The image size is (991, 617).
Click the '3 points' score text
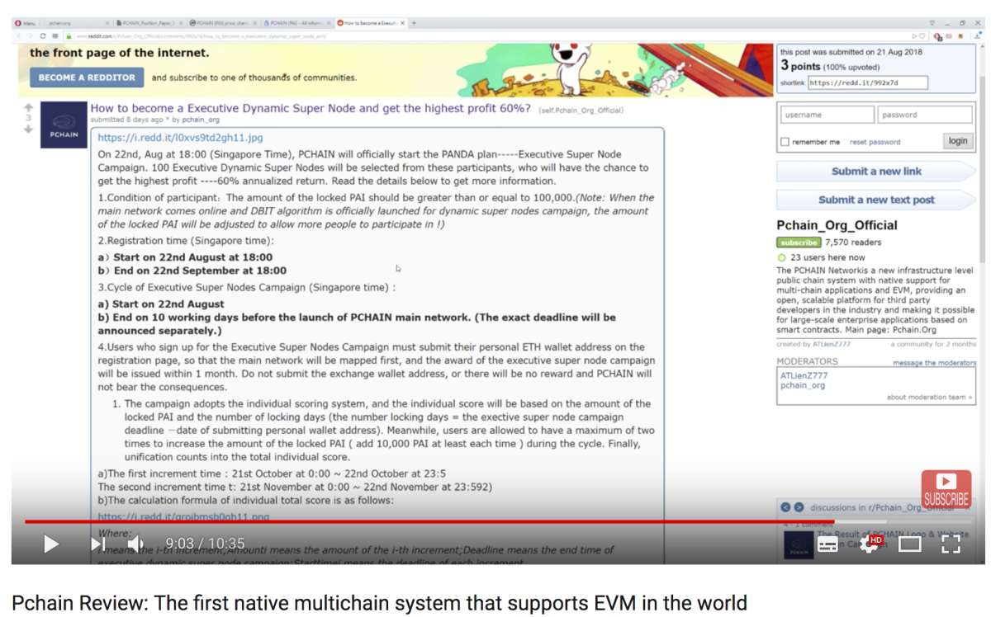(800, 66)
